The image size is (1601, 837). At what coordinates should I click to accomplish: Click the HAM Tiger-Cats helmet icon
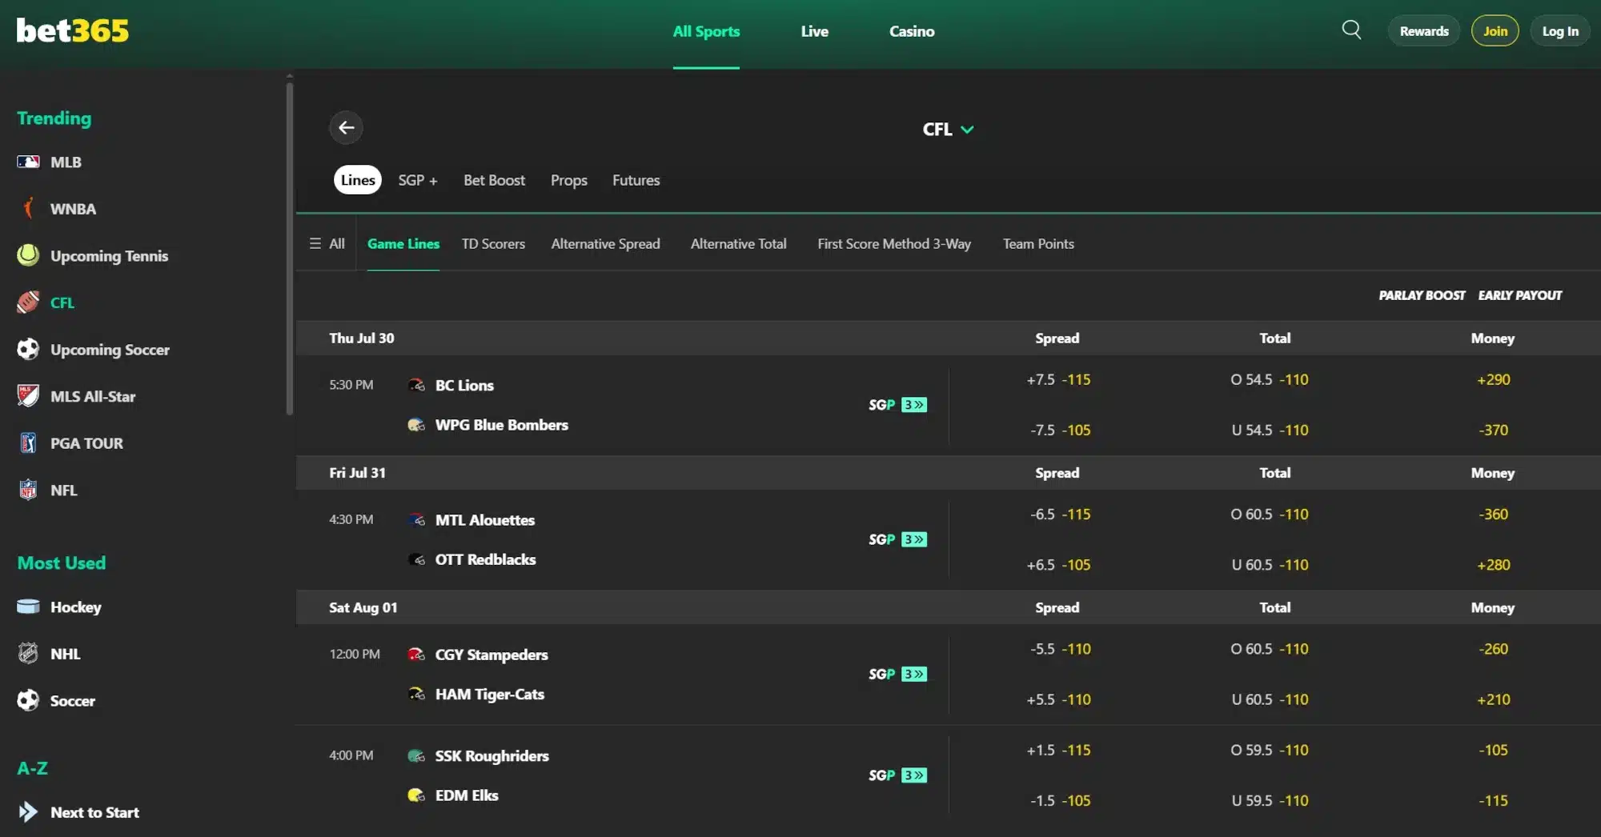[416, 694]
